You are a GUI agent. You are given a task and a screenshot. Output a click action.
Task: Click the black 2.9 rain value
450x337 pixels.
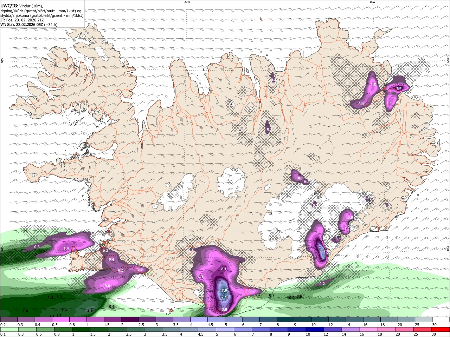click(x=90, y=310)
